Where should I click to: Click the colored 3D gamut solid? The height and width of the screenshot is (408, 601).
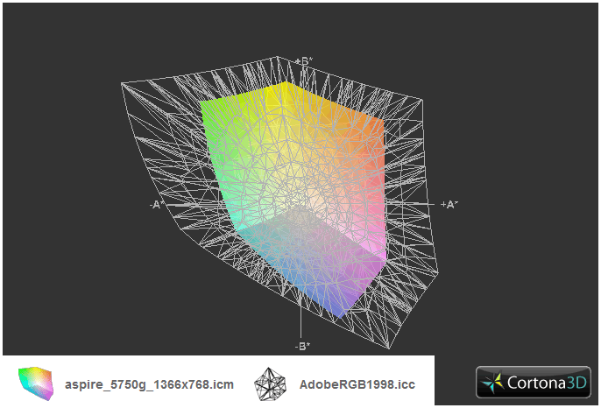tap(295, 200)
